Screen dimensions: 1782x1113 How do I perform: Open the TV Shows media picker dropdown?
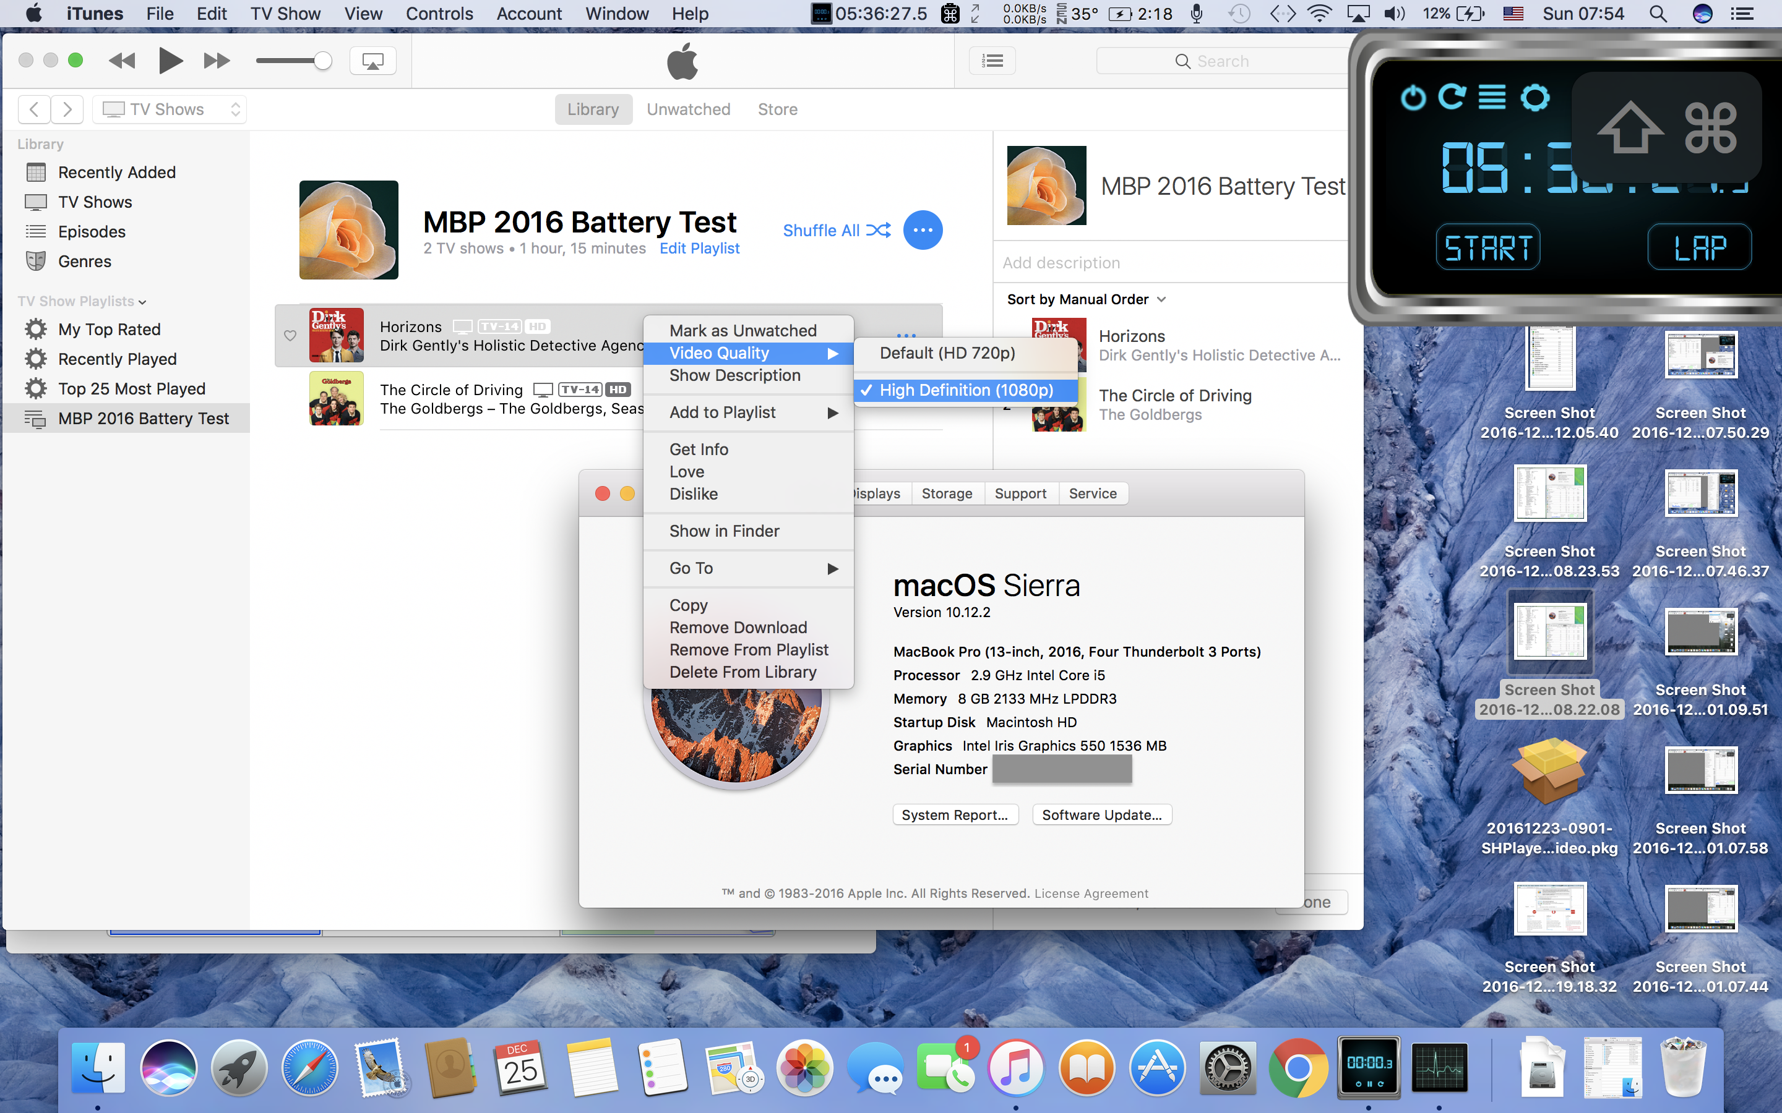(170, 109)
